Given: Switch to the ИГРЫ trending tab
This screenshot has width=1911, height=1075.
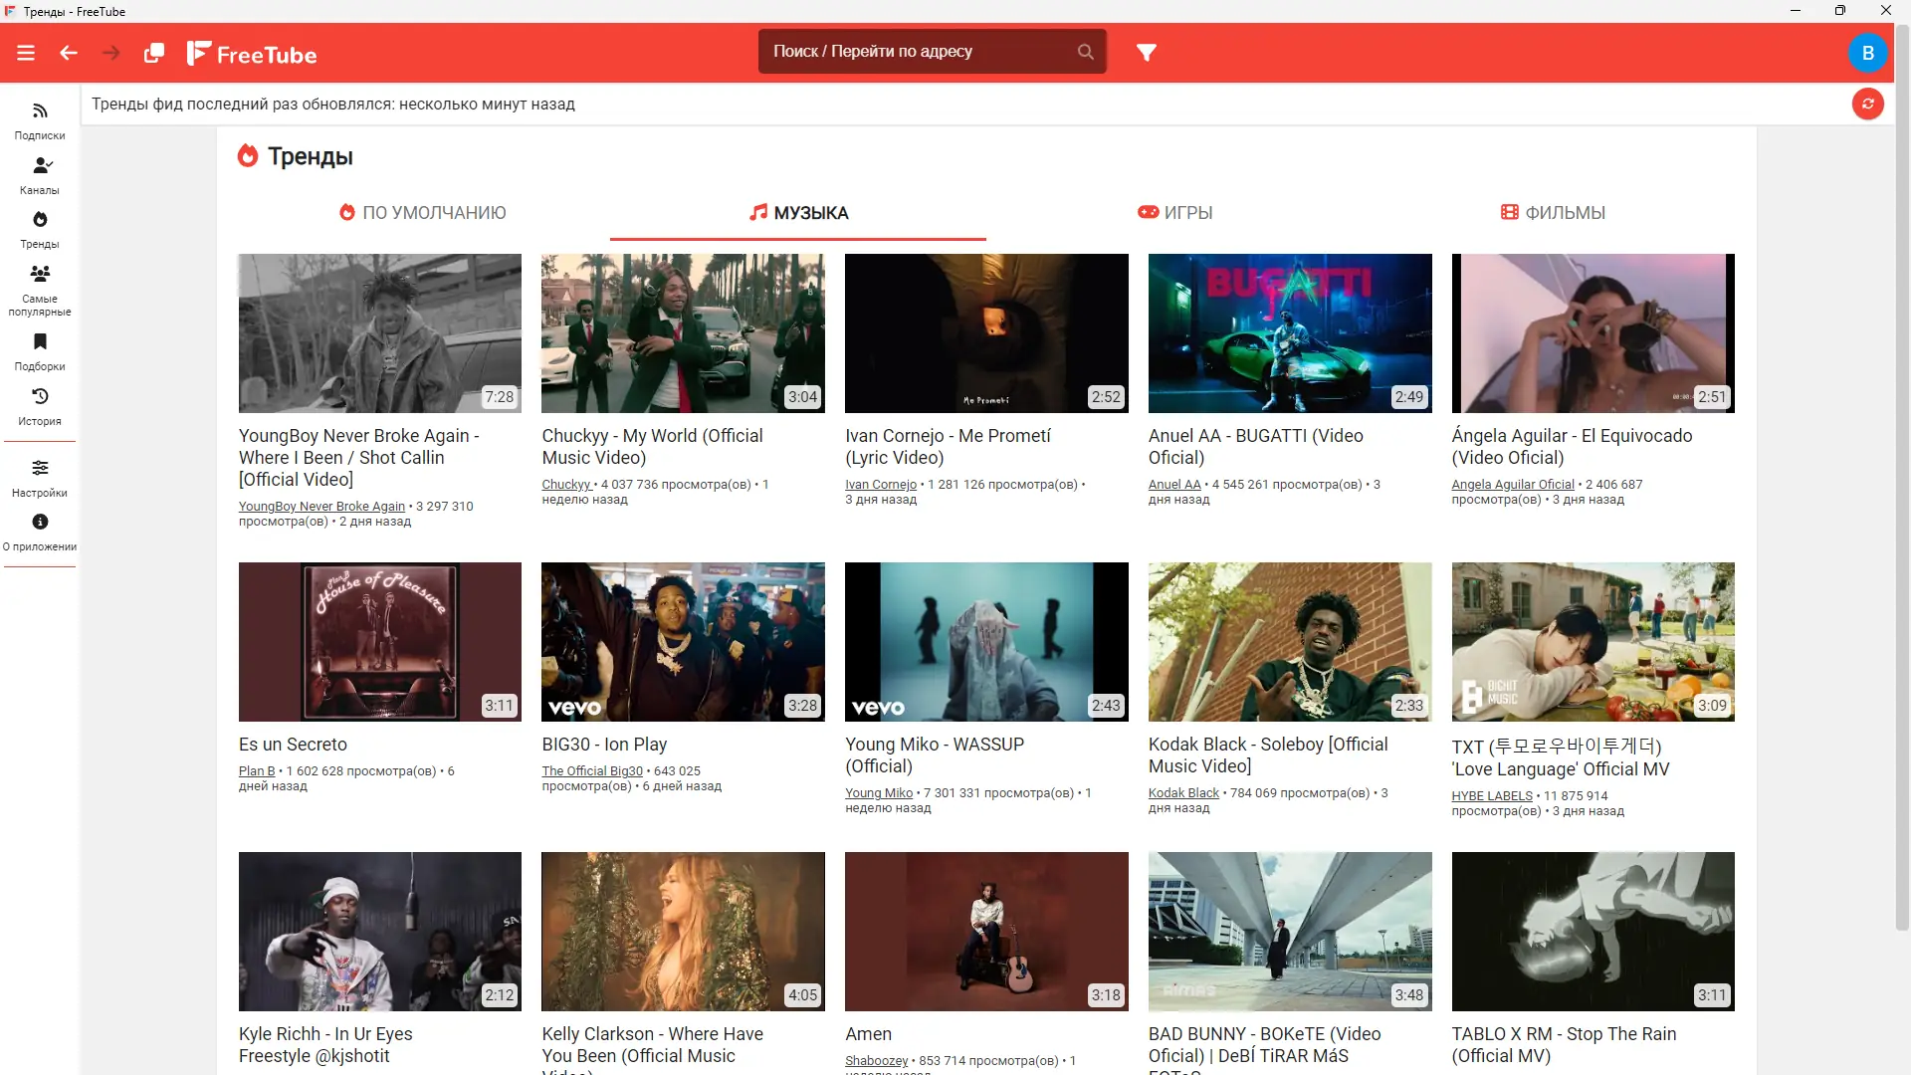Looking at the screenshot, I should click(x=1174, y=212).
